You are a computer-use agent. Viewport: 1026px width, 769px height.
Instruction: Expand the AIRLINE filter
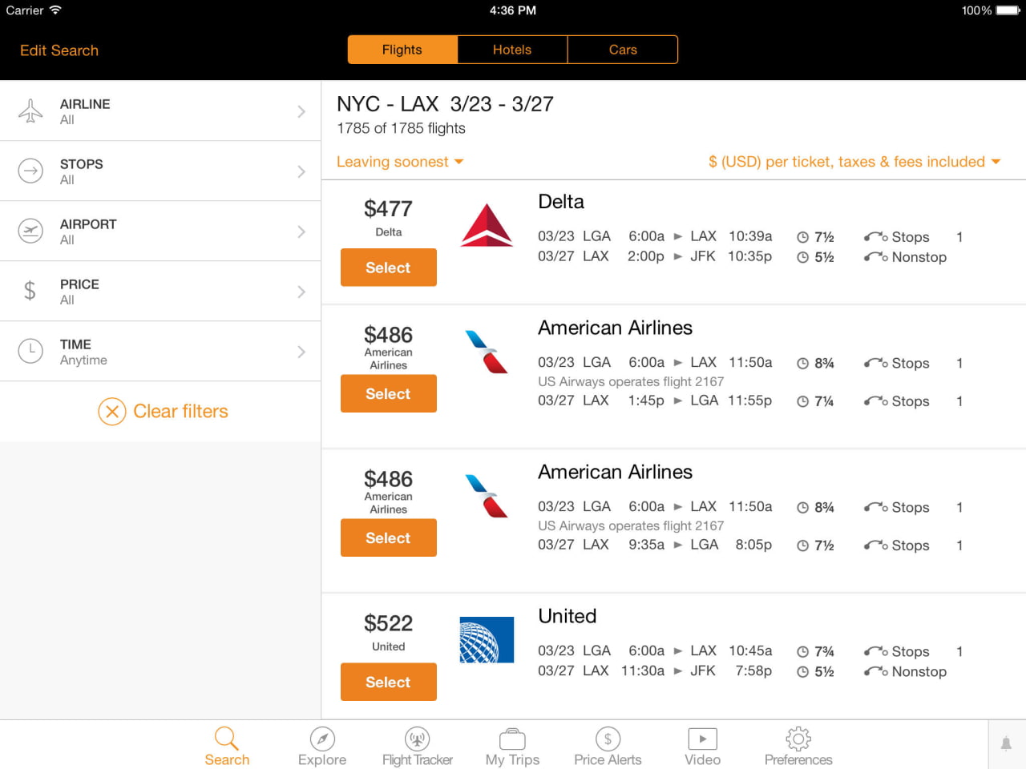160,111
